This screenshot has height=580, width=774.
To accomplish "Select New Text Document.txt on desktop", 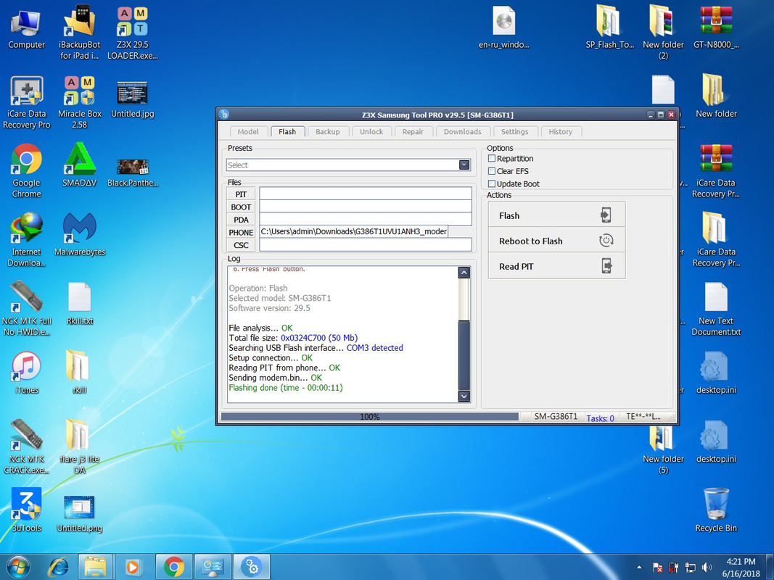I will click(716, 309).
